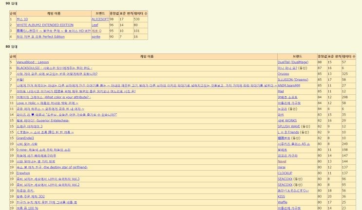Select data count 325 in the Qruppo row
Viewport: 362px width, 210px height.
345,74
